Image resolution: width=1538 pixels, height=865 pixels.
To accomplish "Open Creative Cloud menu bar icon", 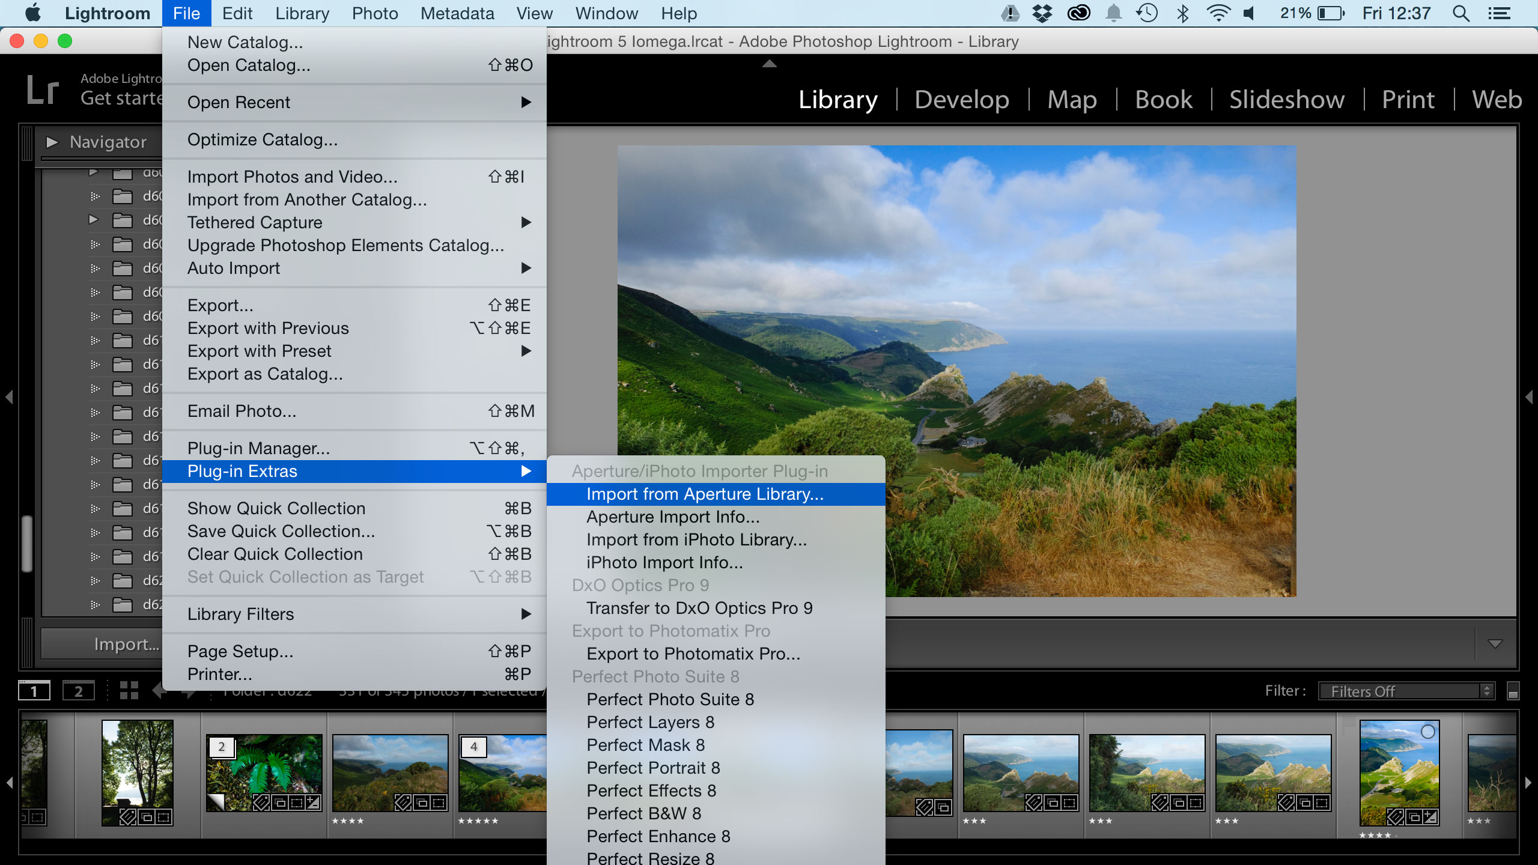I will pos(1078,13).
